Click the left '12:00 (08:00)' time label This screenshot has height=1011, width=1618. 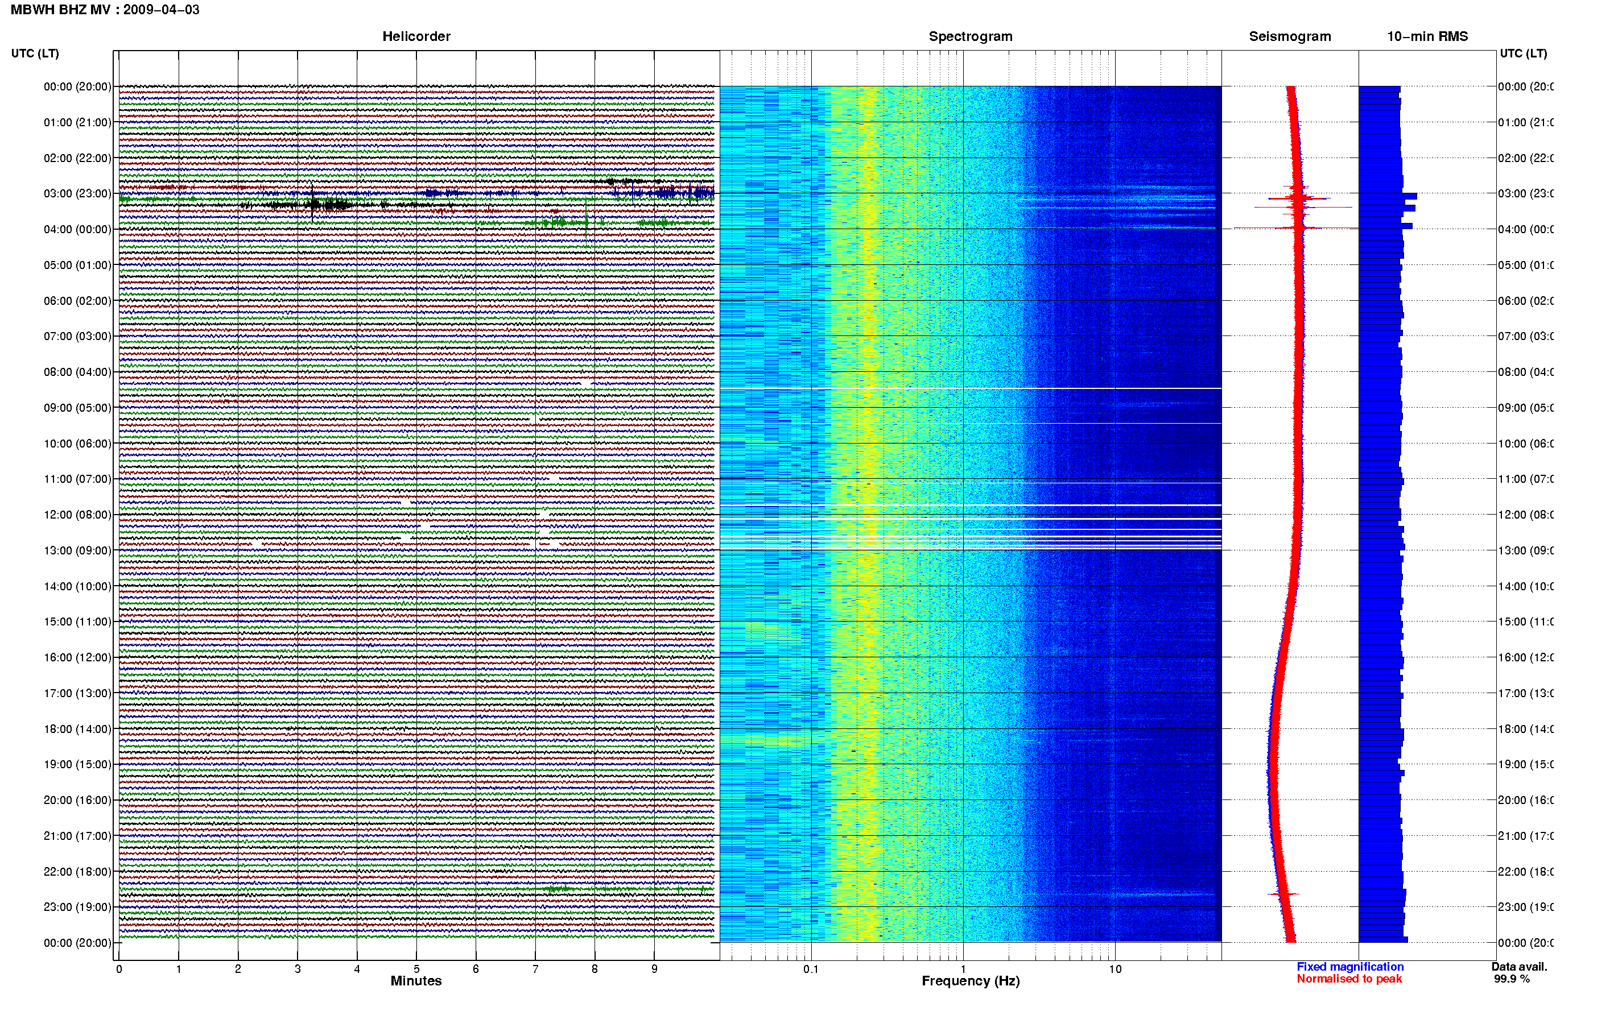77,515
